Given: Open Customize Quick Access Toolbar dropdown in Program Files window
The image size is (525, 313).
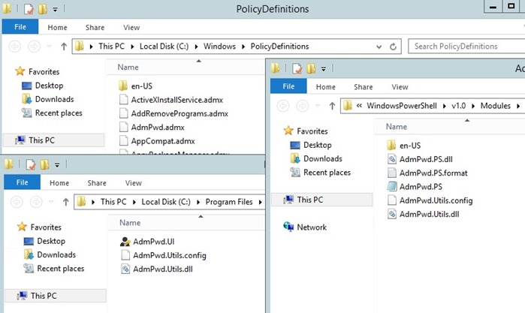Looking at the screenshot, I should 57,164.
